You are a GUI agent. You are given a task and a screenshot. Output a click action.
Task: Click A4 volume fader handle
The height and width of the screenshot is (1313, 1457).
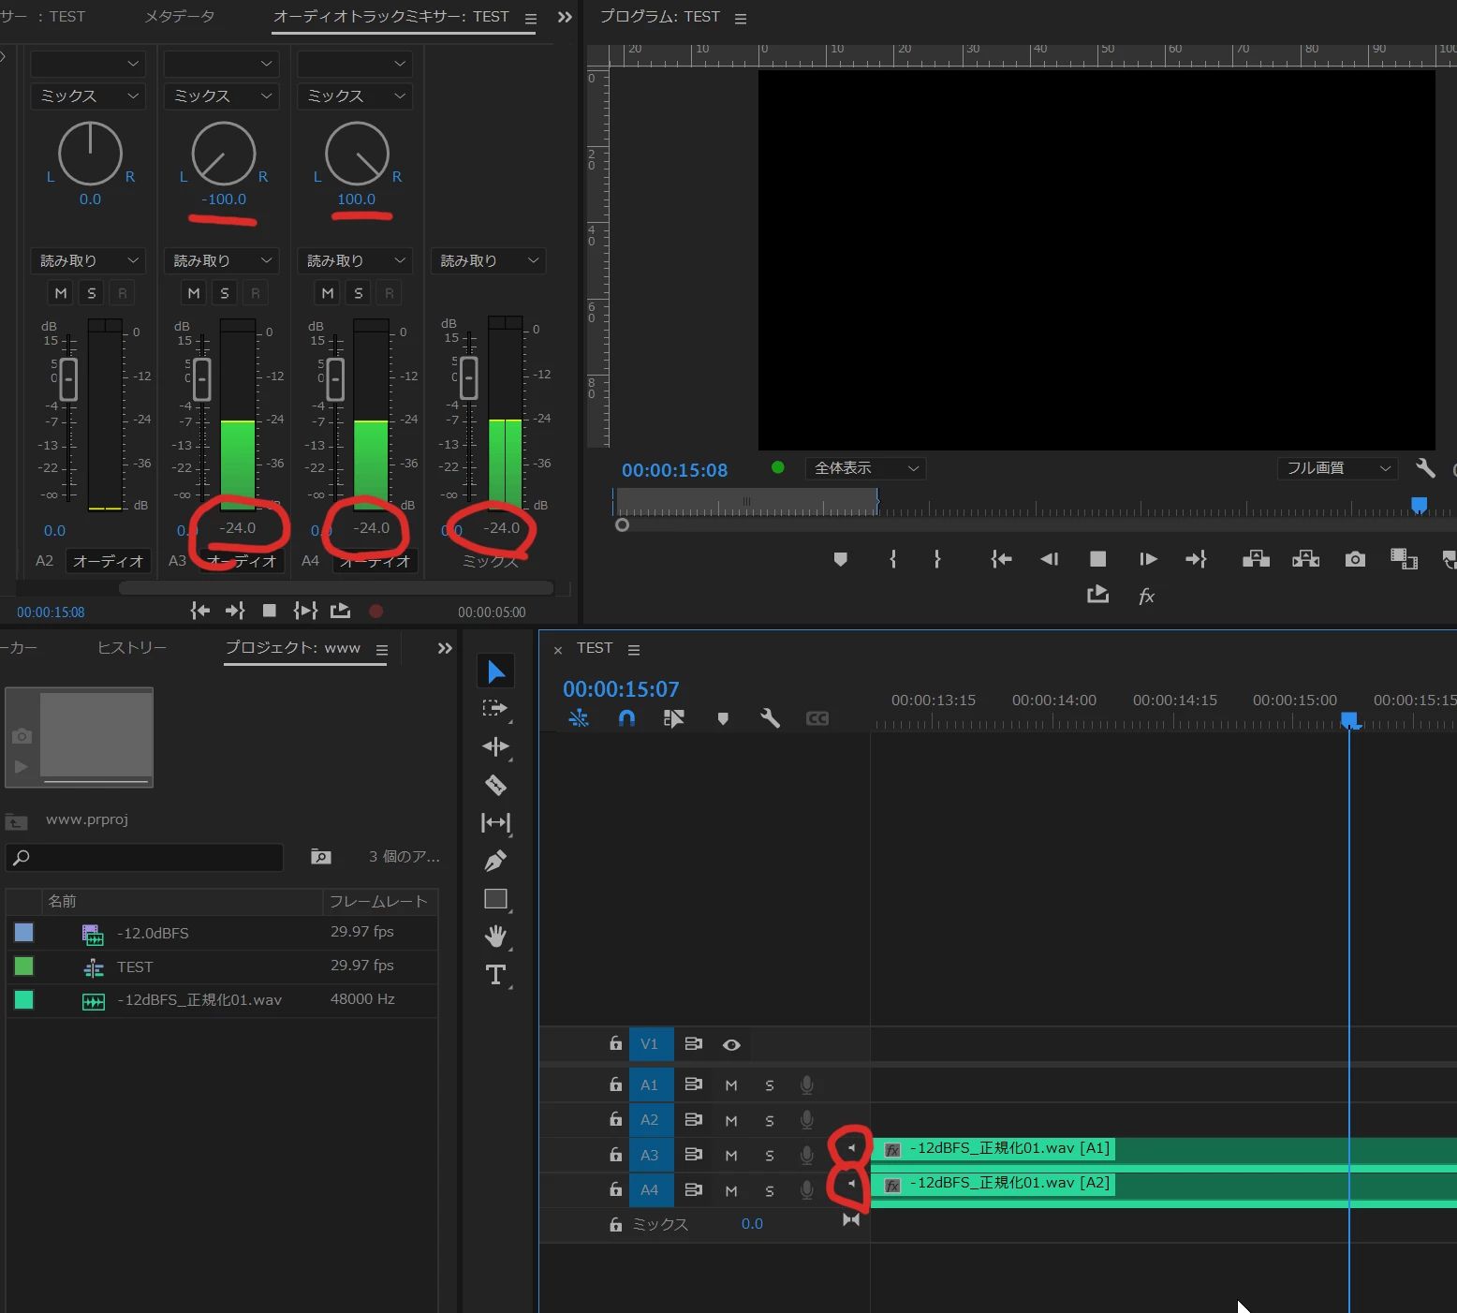tap(335, 379)
